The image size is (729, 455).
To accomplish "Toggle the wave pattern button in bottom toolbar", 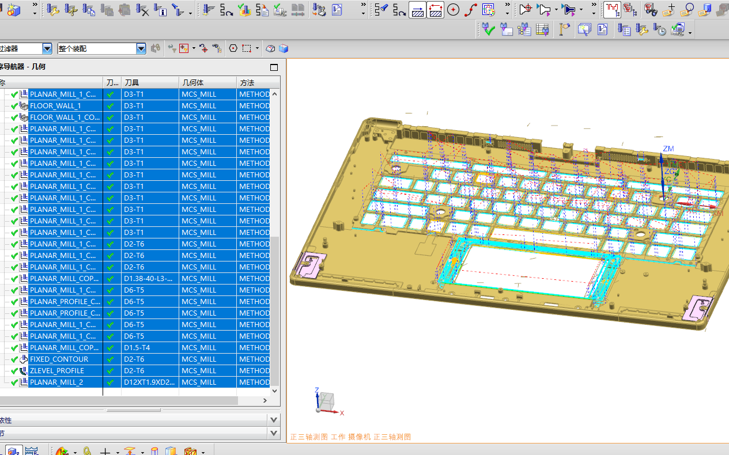I will pos(32,450).
